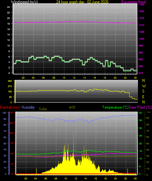Image resolution: width=152 pixels, height=181 pixels.
Task: Click the 'Barometer (hpa)' legend label
Action: (134, 2)
